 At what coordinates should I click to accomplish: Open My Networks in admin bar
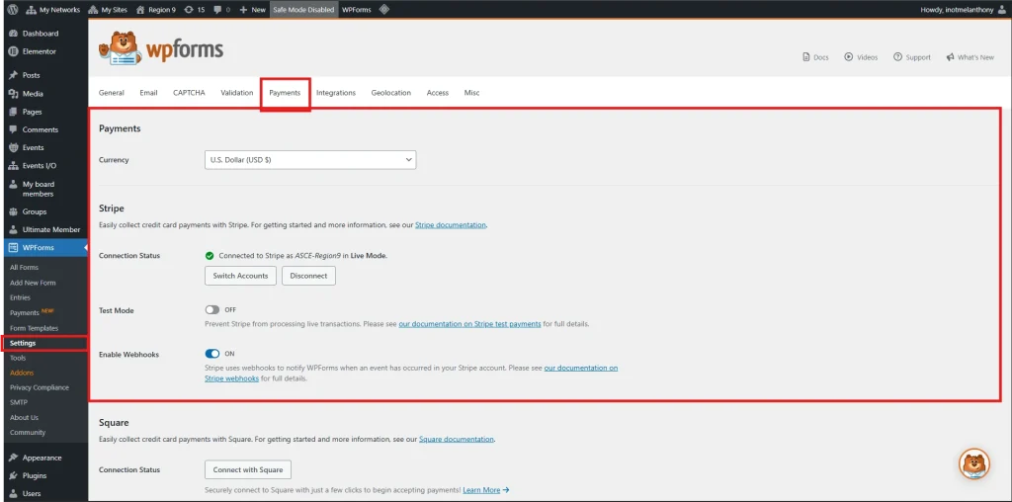53,10
